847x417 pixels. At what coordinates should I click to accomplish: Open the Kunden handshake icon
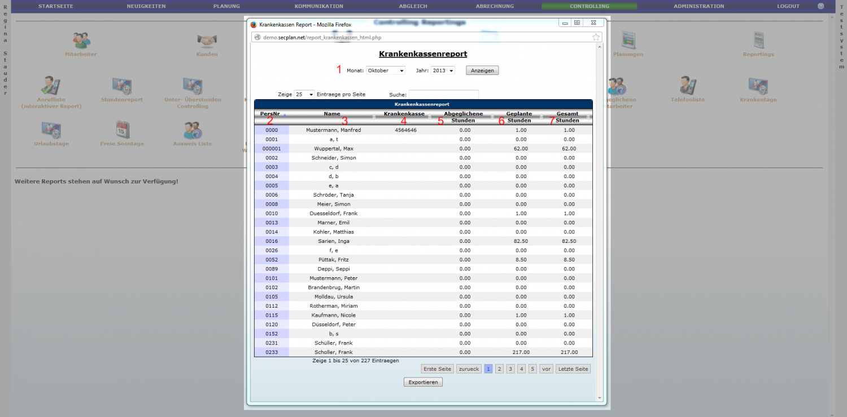(207, 41)
